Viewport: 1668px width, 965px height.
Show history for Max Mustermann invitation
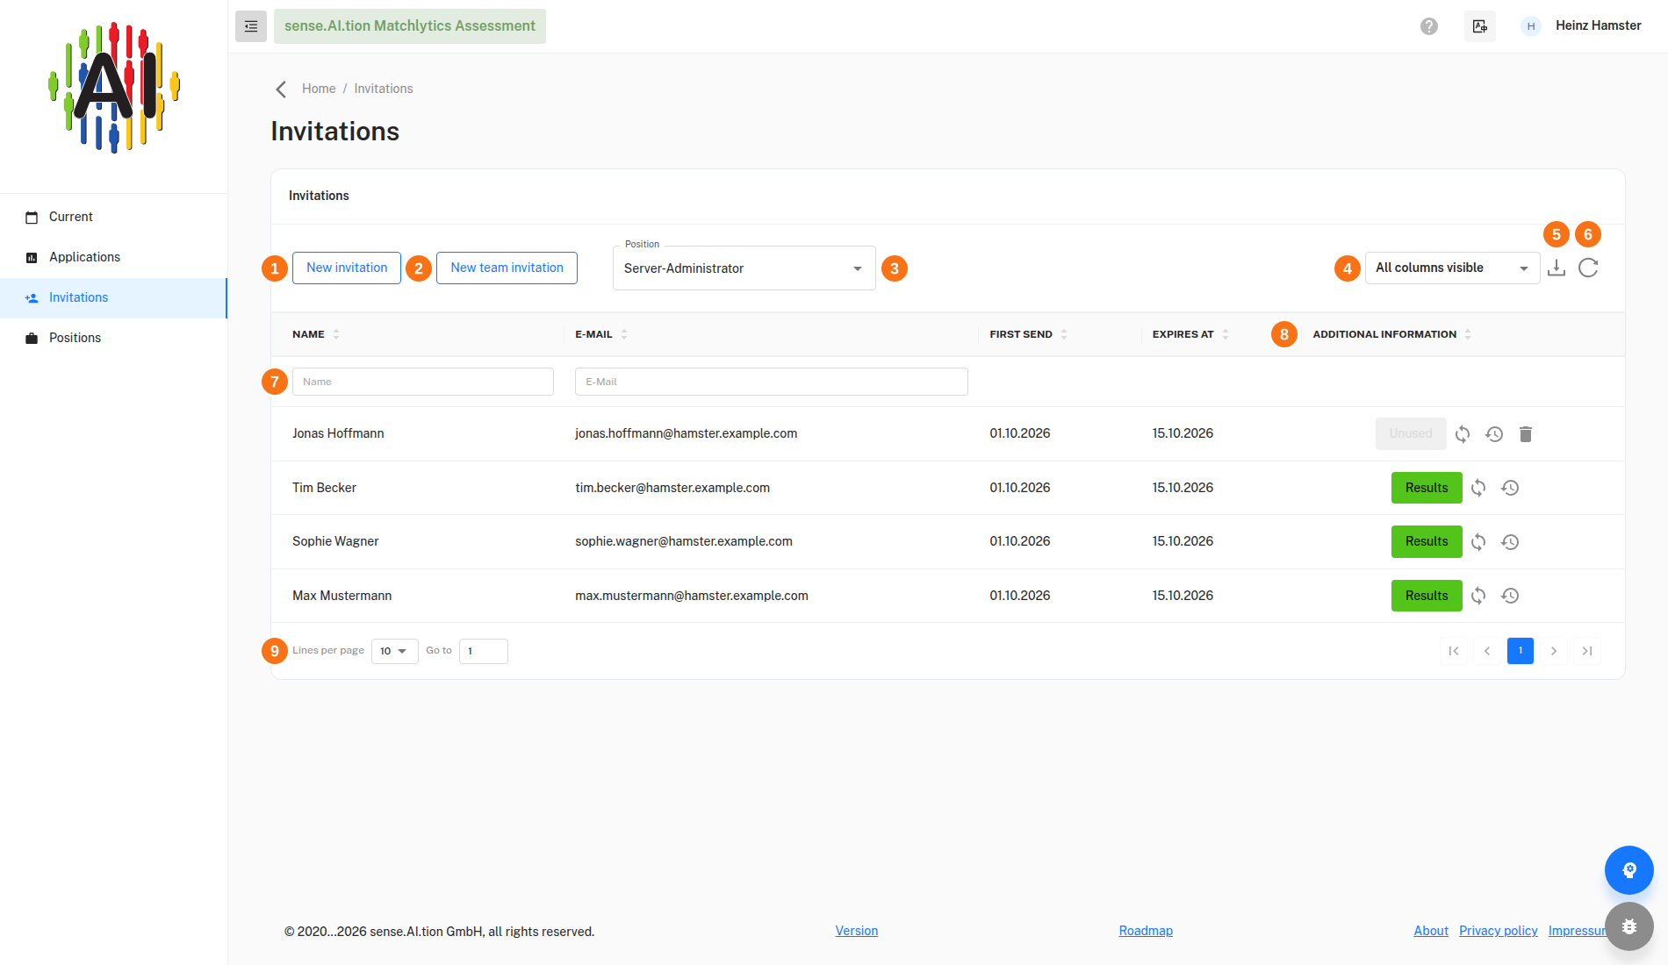[x=1510, y=596]
